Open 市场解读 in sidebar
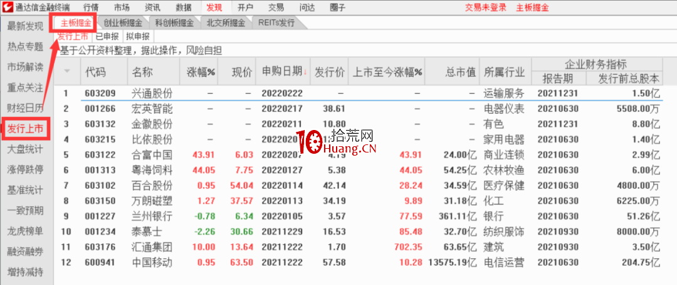 [x=25, y=67]
